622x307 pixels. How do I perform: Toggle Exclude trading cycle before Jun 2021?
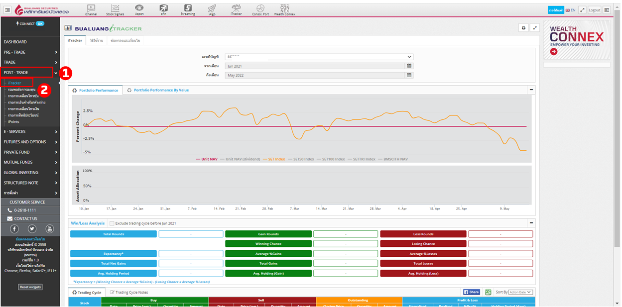point(112,223)
